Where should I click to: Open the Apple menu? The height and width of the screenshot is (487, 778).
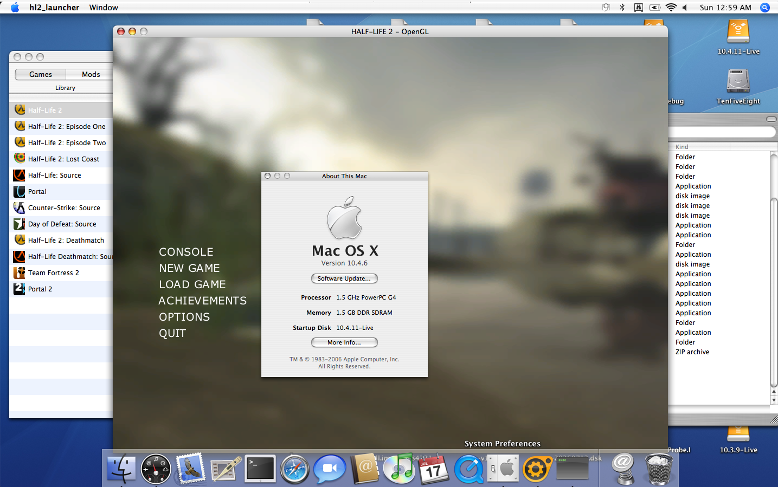point(15,8)
